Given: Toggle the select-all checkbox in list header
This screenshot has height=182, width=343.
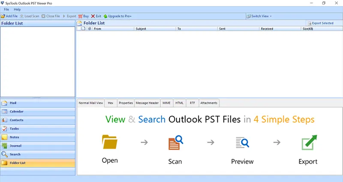Looking at the screenshot, I should [x=79, y=29].
